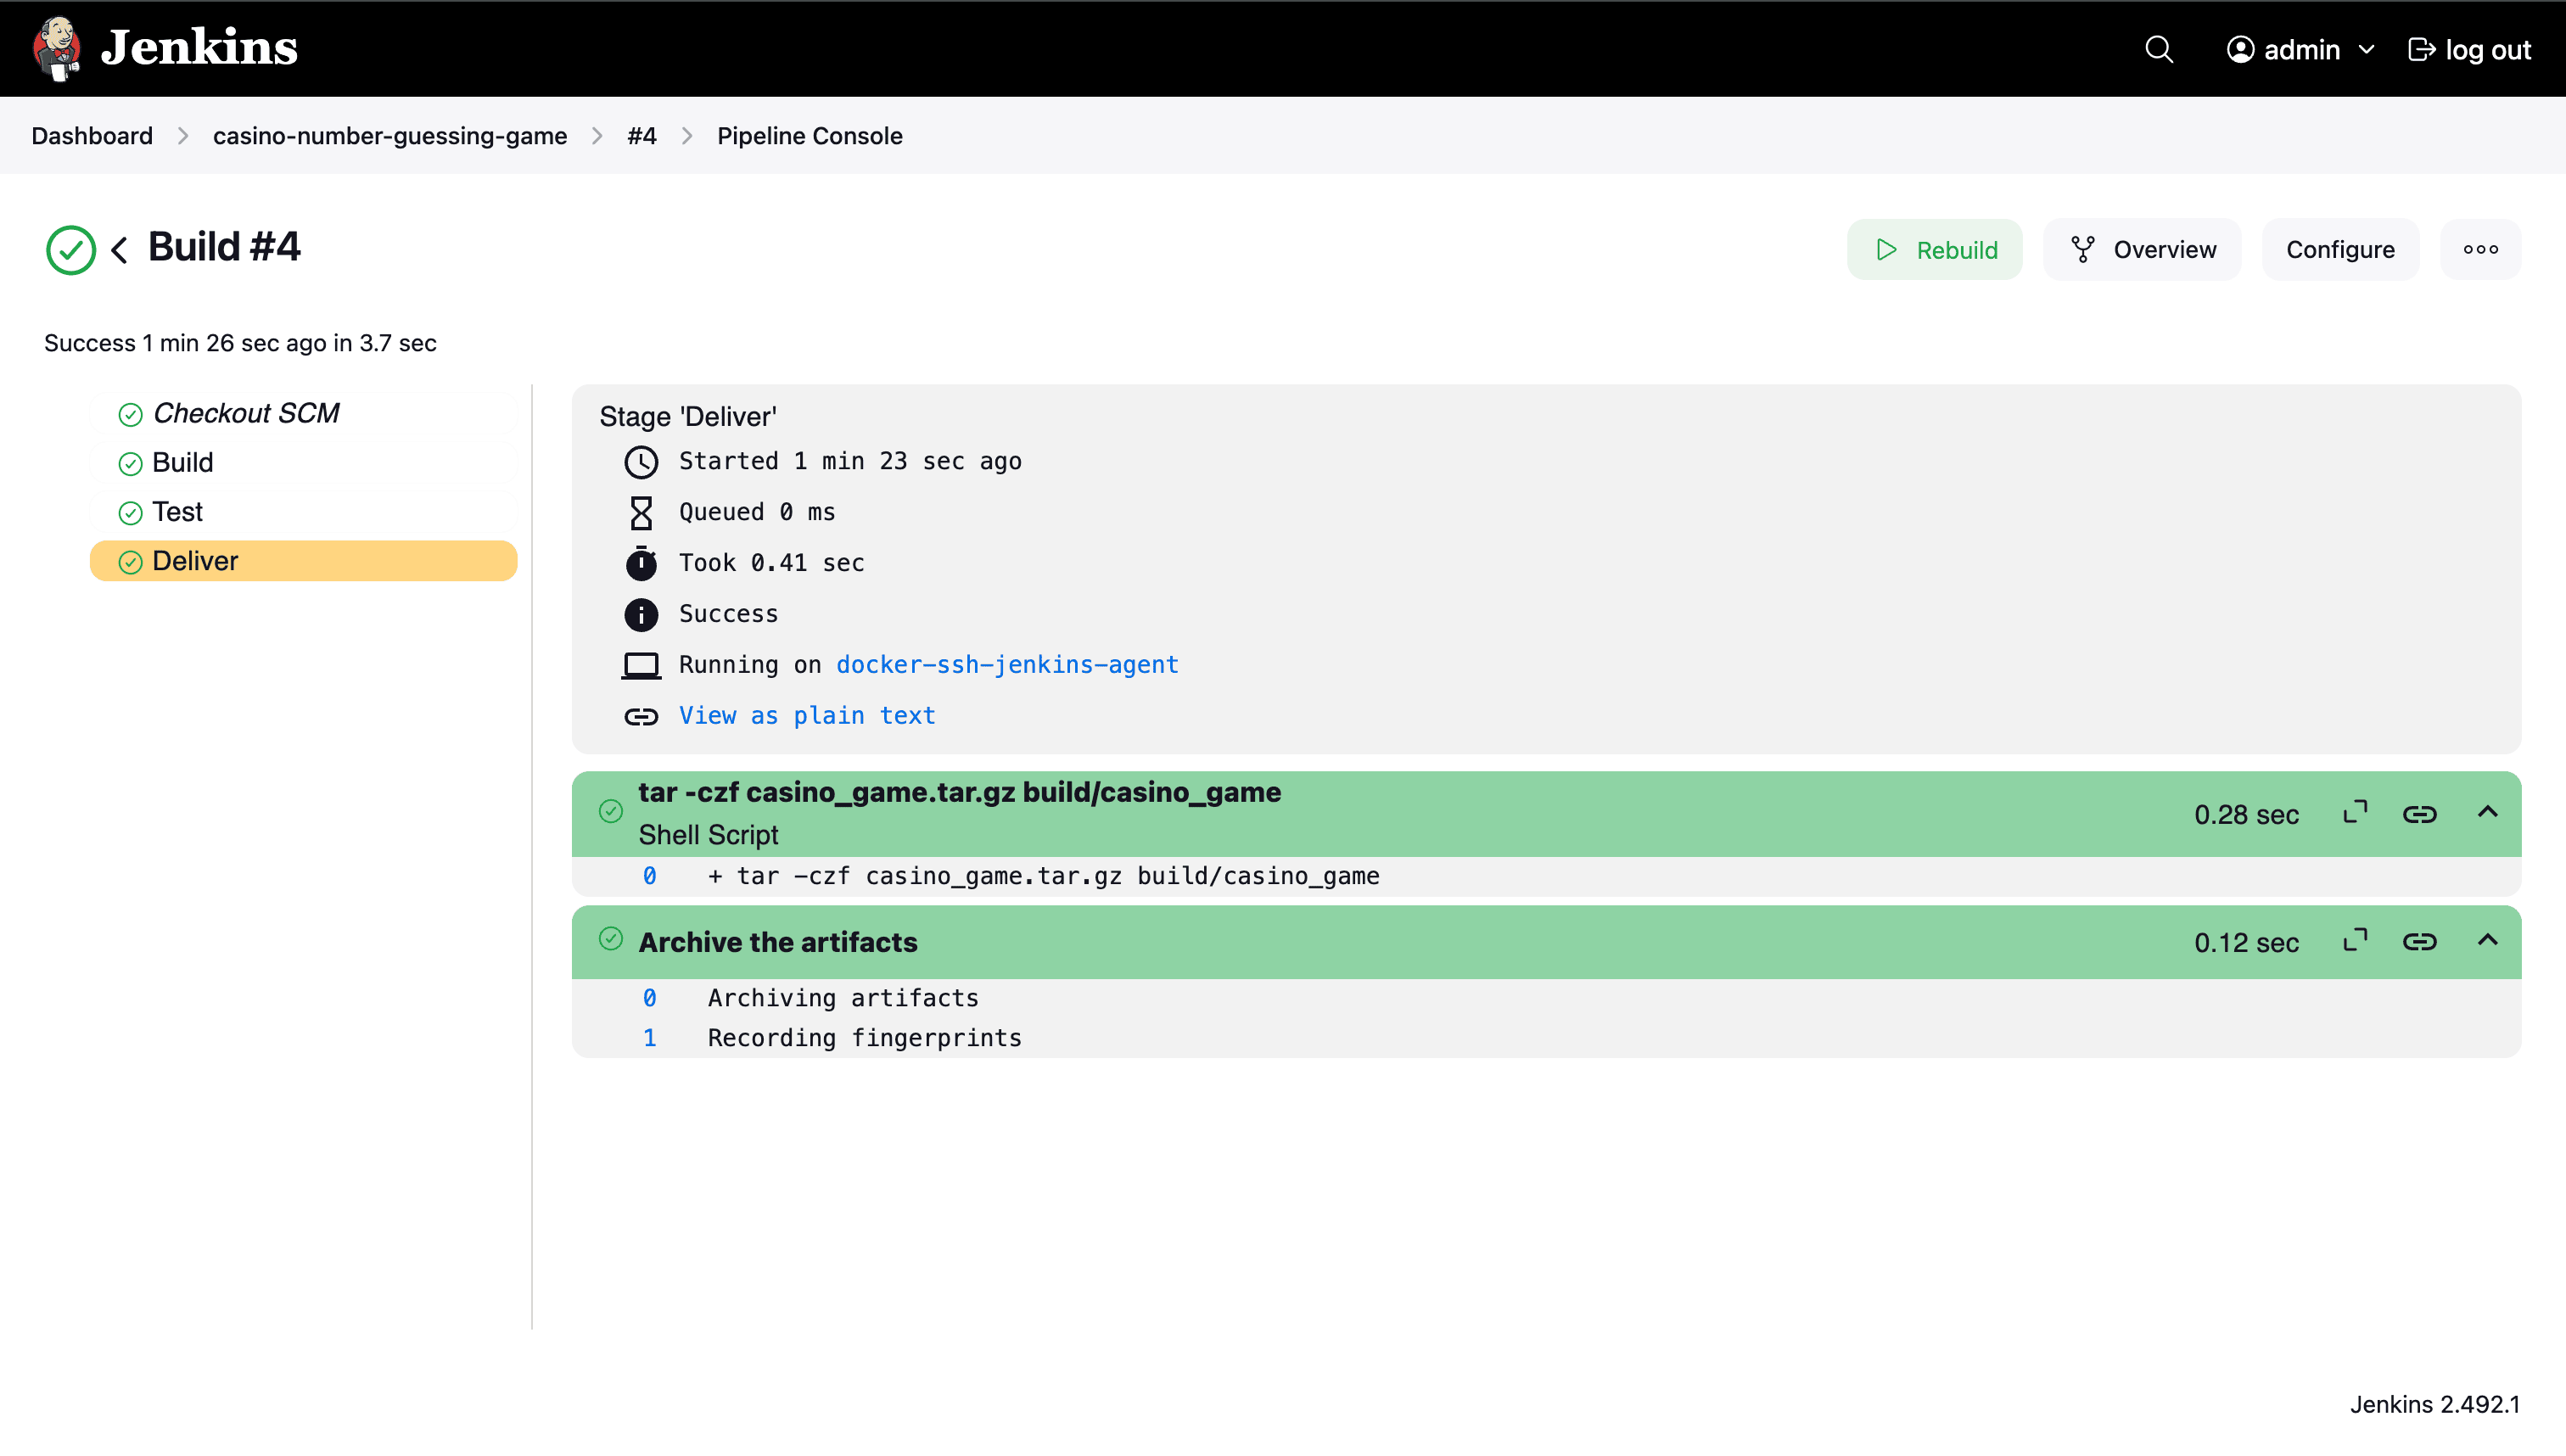Click View as plain text link

807,715
